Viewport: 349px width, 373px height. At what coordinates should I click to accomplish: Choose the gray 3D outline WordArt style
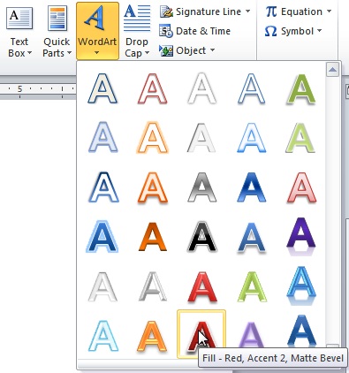coord(152,286)
